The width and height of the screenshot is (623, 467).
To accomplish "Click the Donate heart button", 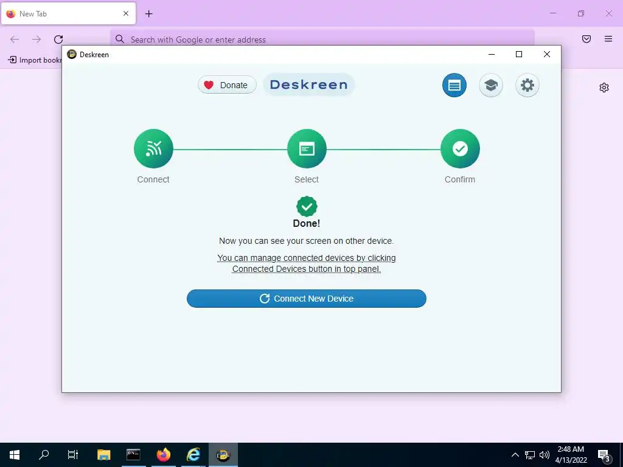I will point(227,85).
